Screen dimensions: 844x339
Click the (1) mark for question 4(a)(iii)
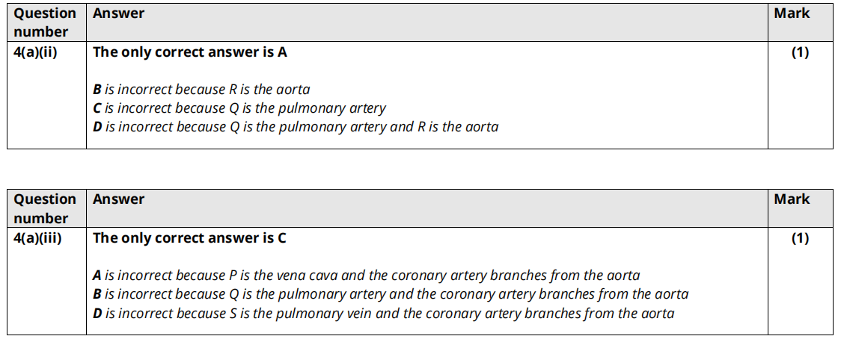[800, 238]
